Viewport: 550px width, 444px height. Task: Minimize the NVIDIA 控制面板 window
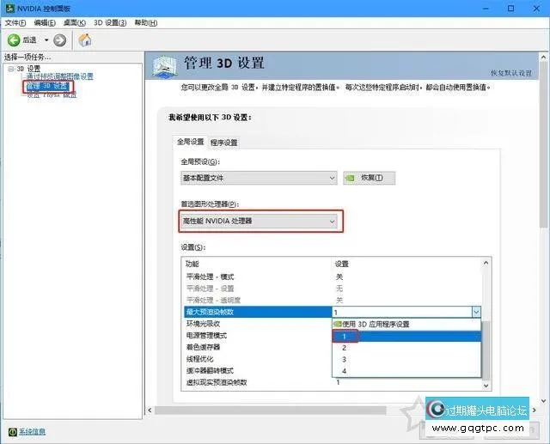point(486,9)
